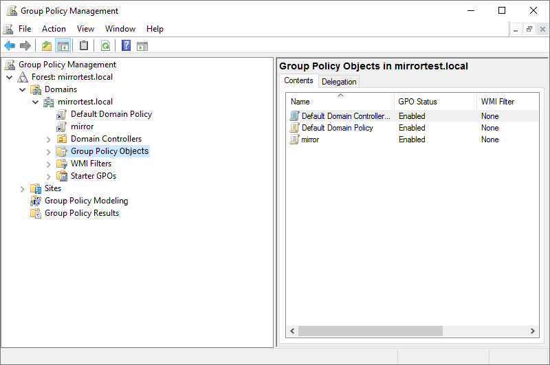Image resolution: width=550 pixels, height=365 pixels.
Task: Expand the Domain Controllers node
Action: point(48,140)
